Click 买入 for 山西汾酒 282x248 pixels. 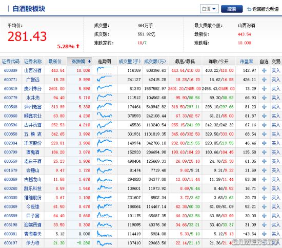(x=276, y=70)
